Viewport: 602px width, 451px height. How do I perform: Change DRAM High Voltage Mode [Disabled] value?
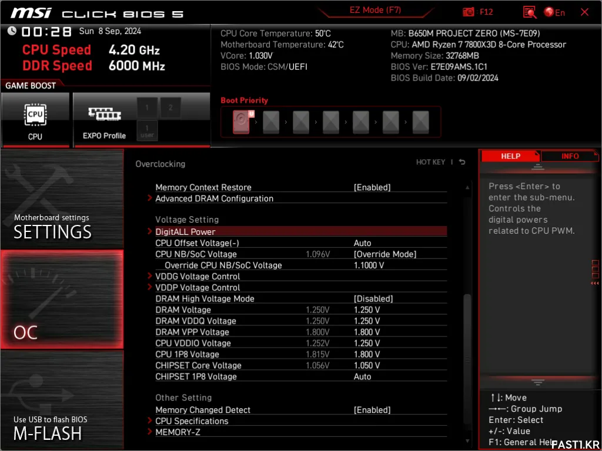[373, 298]
